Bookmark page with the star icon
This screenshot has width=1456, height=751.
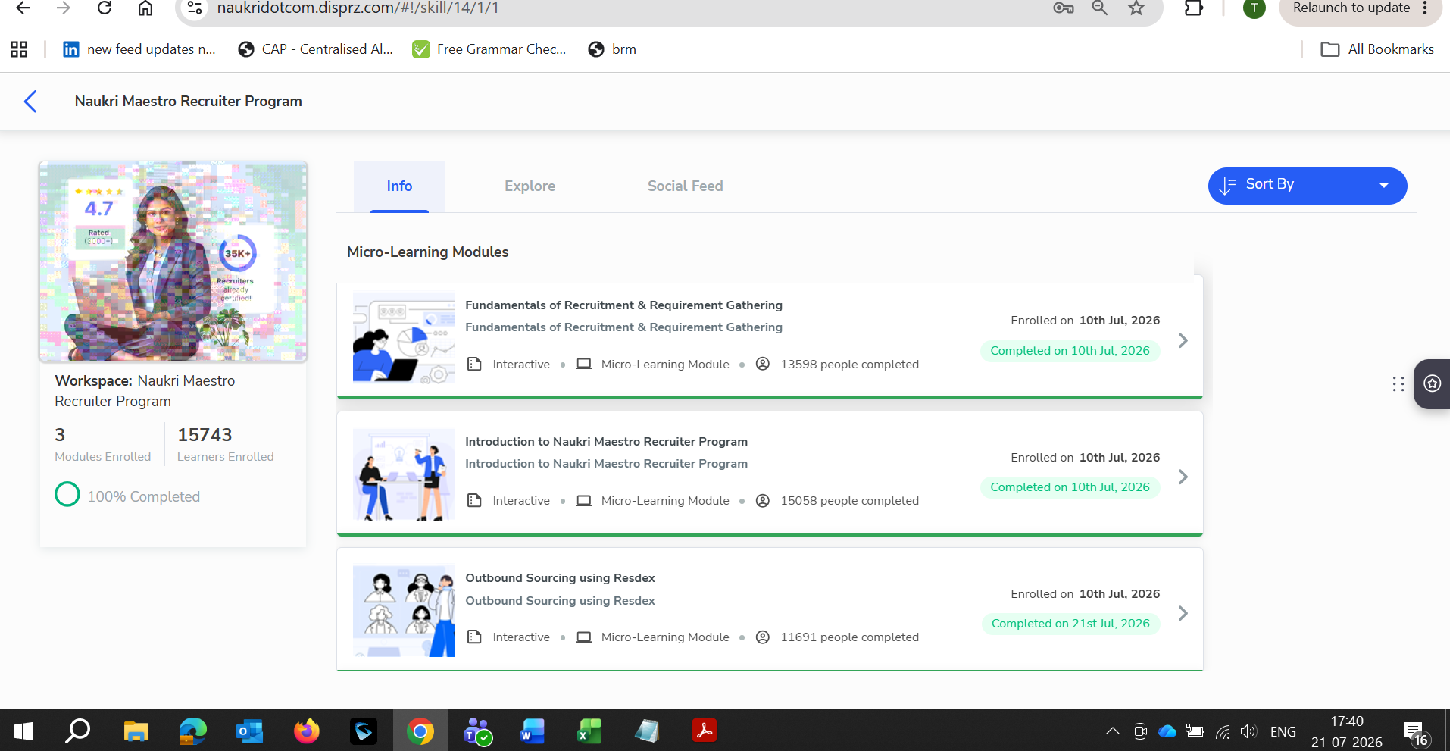[x=1136, y=8]
